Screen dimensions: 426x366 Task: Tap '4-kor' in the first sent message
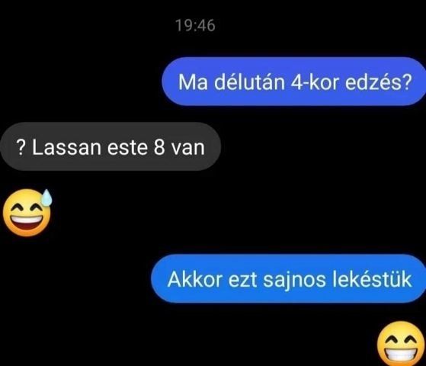pos(315,82)
